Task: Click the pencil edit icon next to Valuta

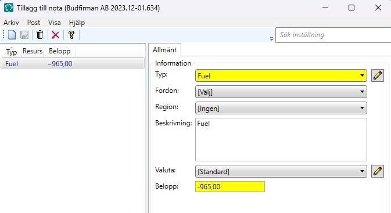Action: (x=378, y=171)
